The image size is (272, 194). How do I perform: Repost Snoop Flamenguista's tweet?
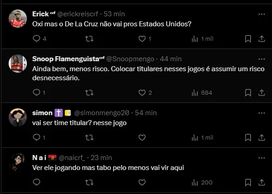[x=89, y=92]
